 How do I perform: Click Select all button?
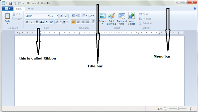(145, 23)
